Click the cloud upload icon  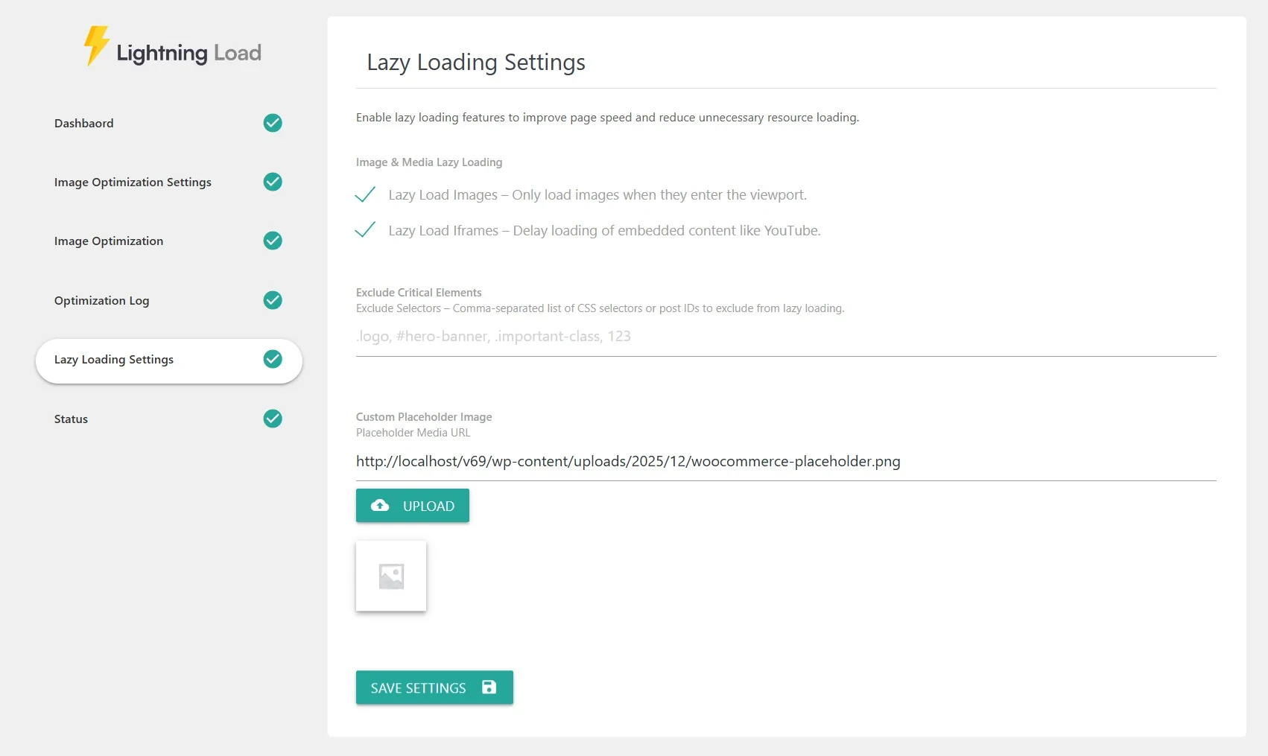(380, 506)
